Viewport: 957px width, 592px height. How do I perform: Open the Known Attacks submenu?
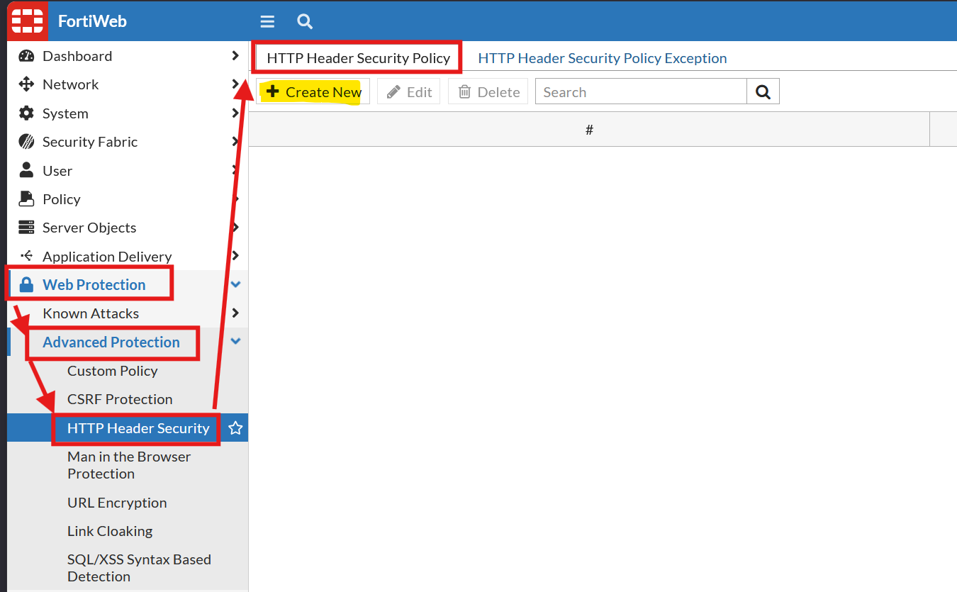click(91, 313)
